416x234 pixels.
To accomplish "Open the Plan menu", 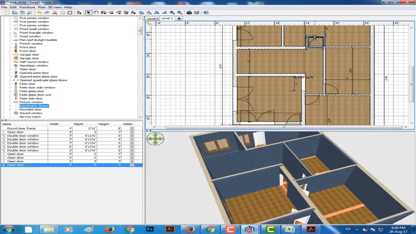I will [42, 7].
